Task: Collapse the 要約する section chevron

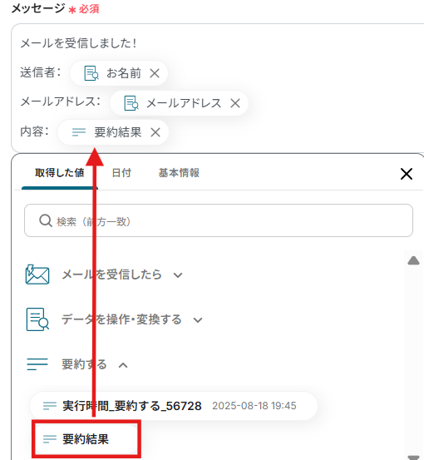Action: pyautogui.click(x=123, y=365)
